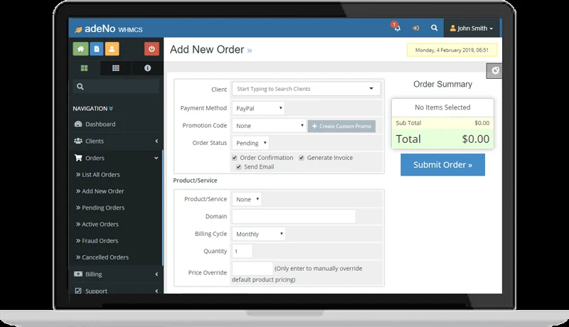This screenshot has width=569, height=327.
Task: Click the green home shortcut button
Action: point(80,49)
